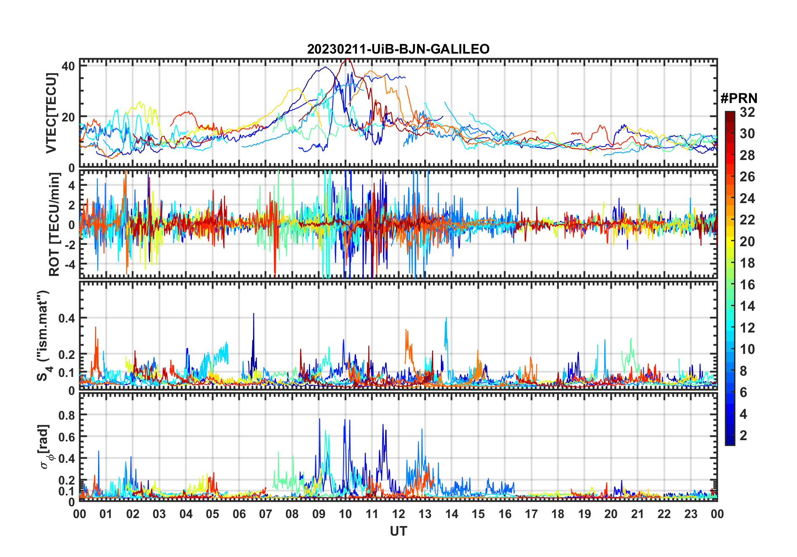Image resolution: width=797 pixels, height=557 pixels.
Task: Click the S4 ("ism.mat") y-axis label
Action: tap(44, 335)
